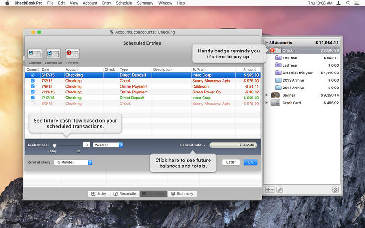Click the Later button
365x228 pixels.
tap(231, 162)
